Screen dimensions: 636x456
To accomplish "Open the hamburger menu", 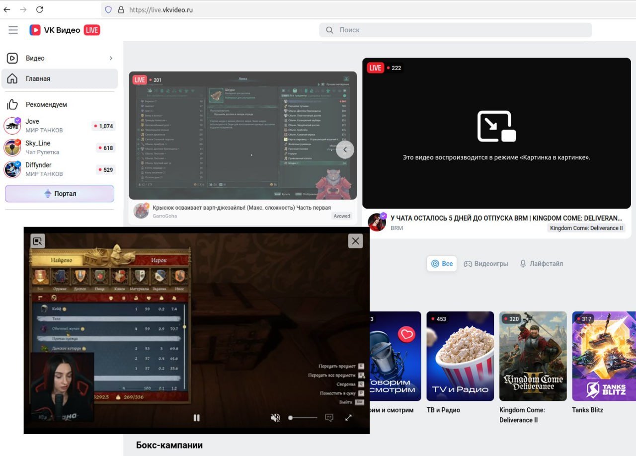I will point(13,30).
